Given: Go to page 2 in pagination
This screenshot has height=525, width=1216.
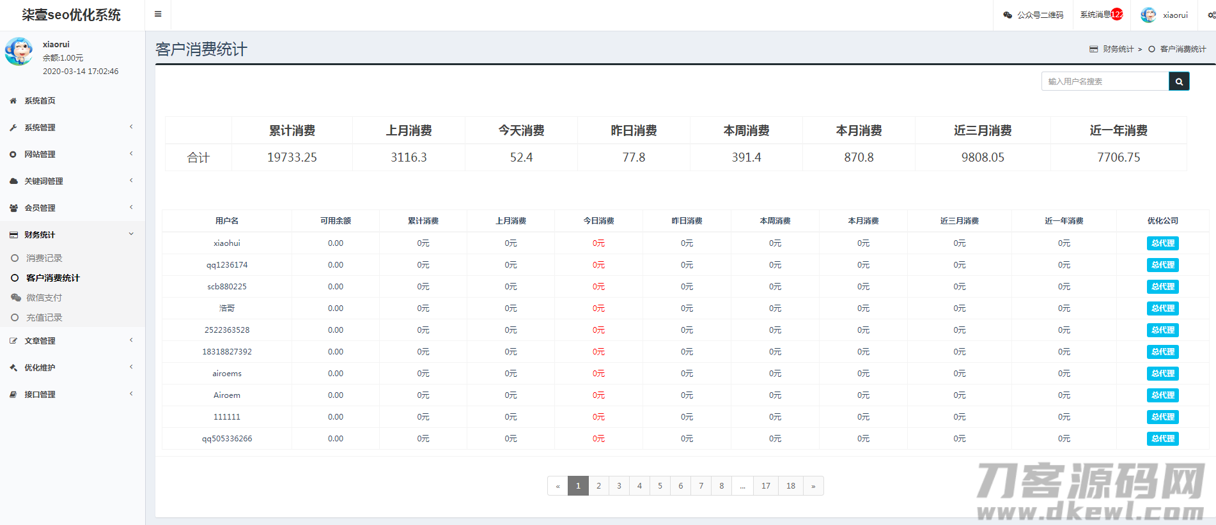Looking at the screenshot, I should click(598, 486).
